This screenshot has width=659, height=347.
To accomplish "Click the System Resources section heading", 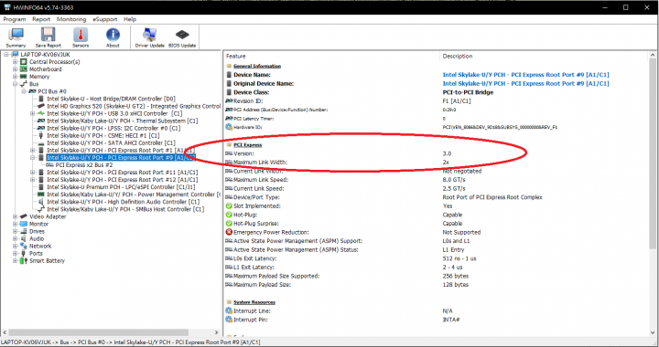I will [x=254, y=302].
